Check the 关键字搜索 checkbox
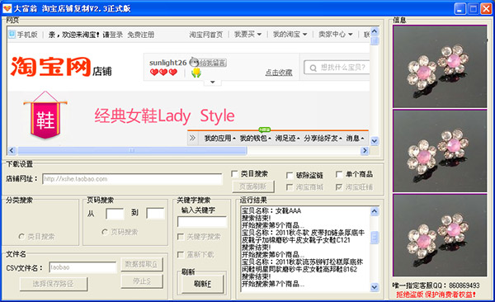 181,237
